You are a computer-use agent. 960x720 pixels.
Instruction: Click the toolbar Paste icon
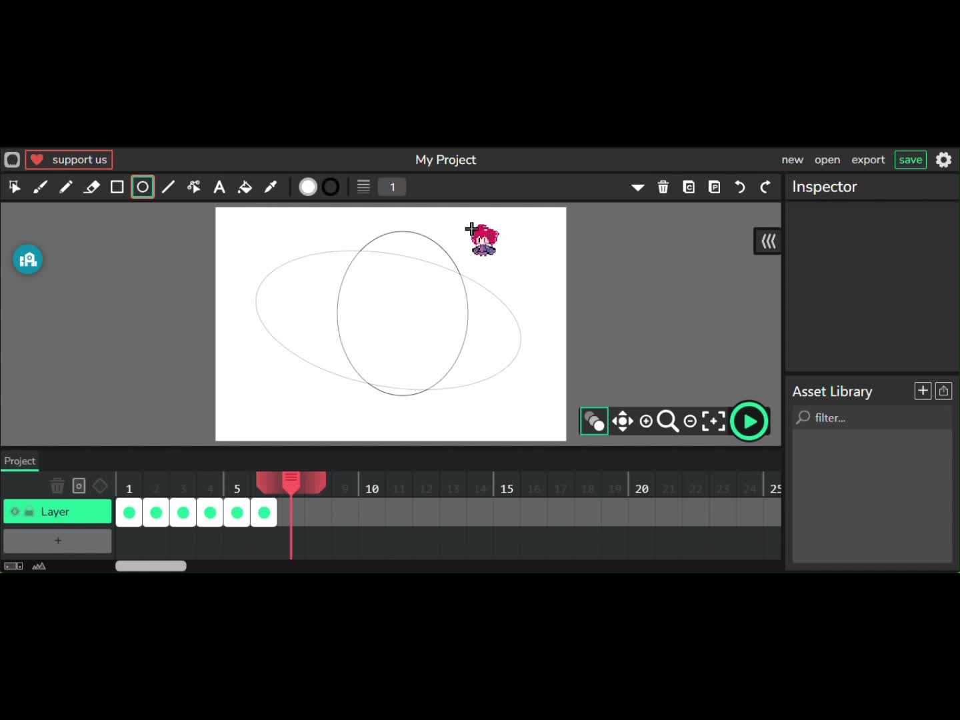tap(715, 187)
